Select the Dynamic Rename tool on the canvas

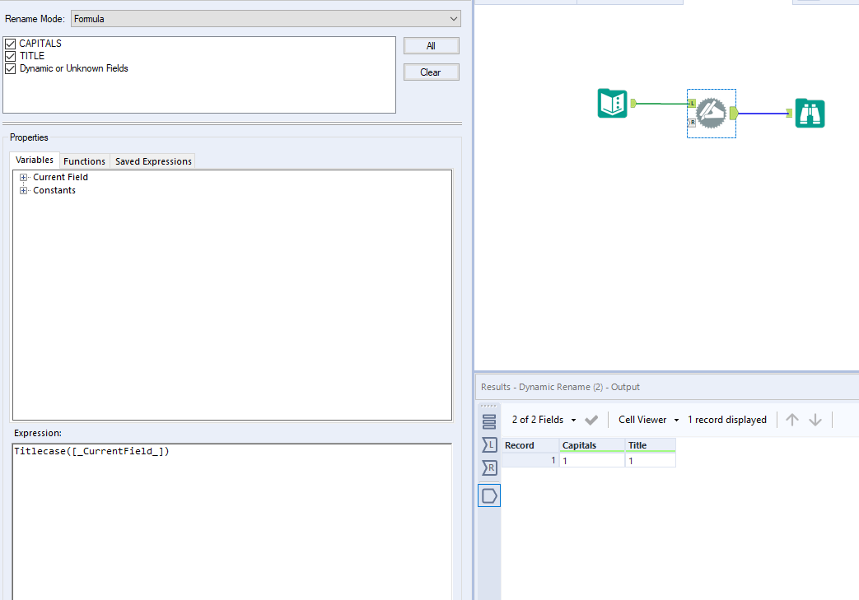pyautogui.click(x=711, y=112)
